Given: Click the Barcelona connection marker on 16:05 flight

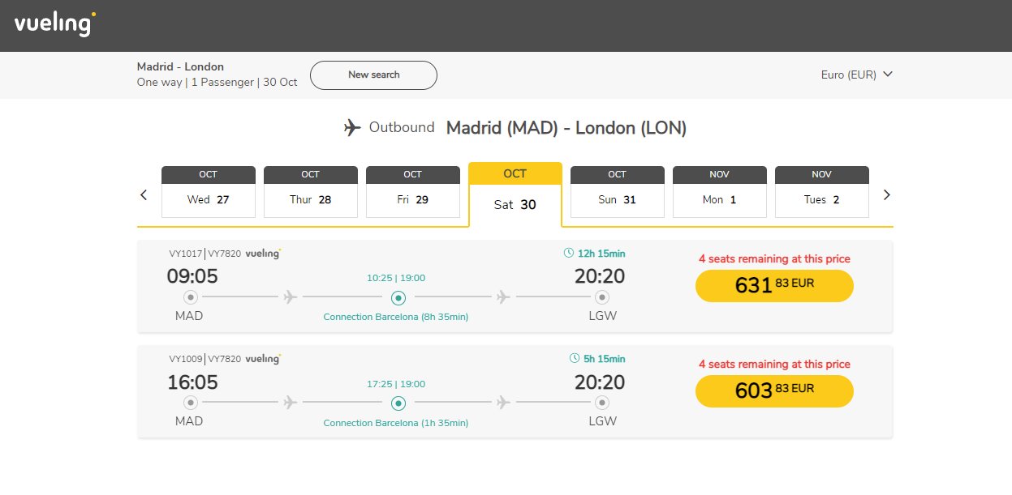Looking at the screenshot, I should pyautogui.click(x=398, y=403).
